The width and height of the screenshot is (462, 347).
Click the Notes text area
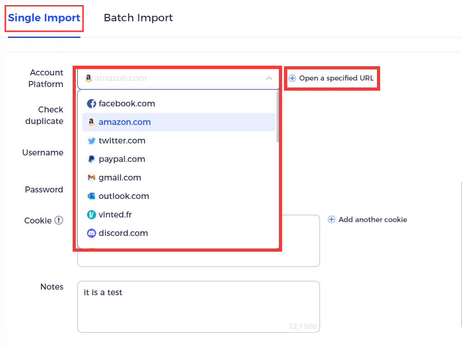tap(198, 306)
